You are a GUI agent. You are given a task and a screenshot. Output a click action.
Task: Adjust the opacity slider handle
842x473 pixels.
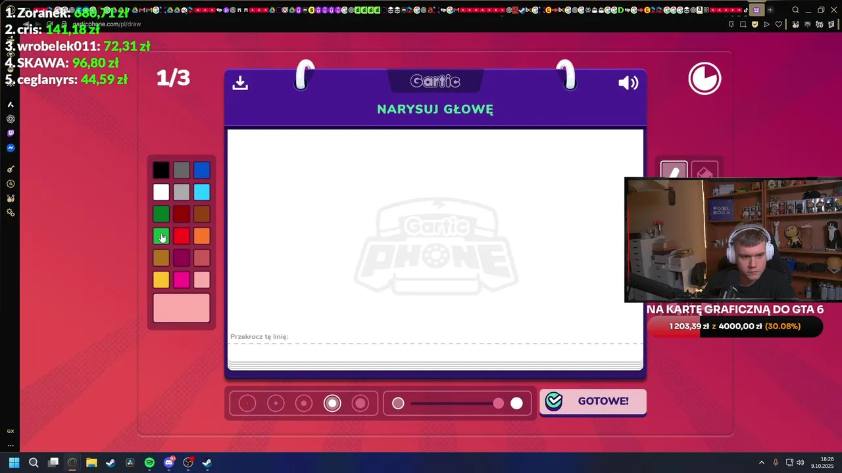499,403
